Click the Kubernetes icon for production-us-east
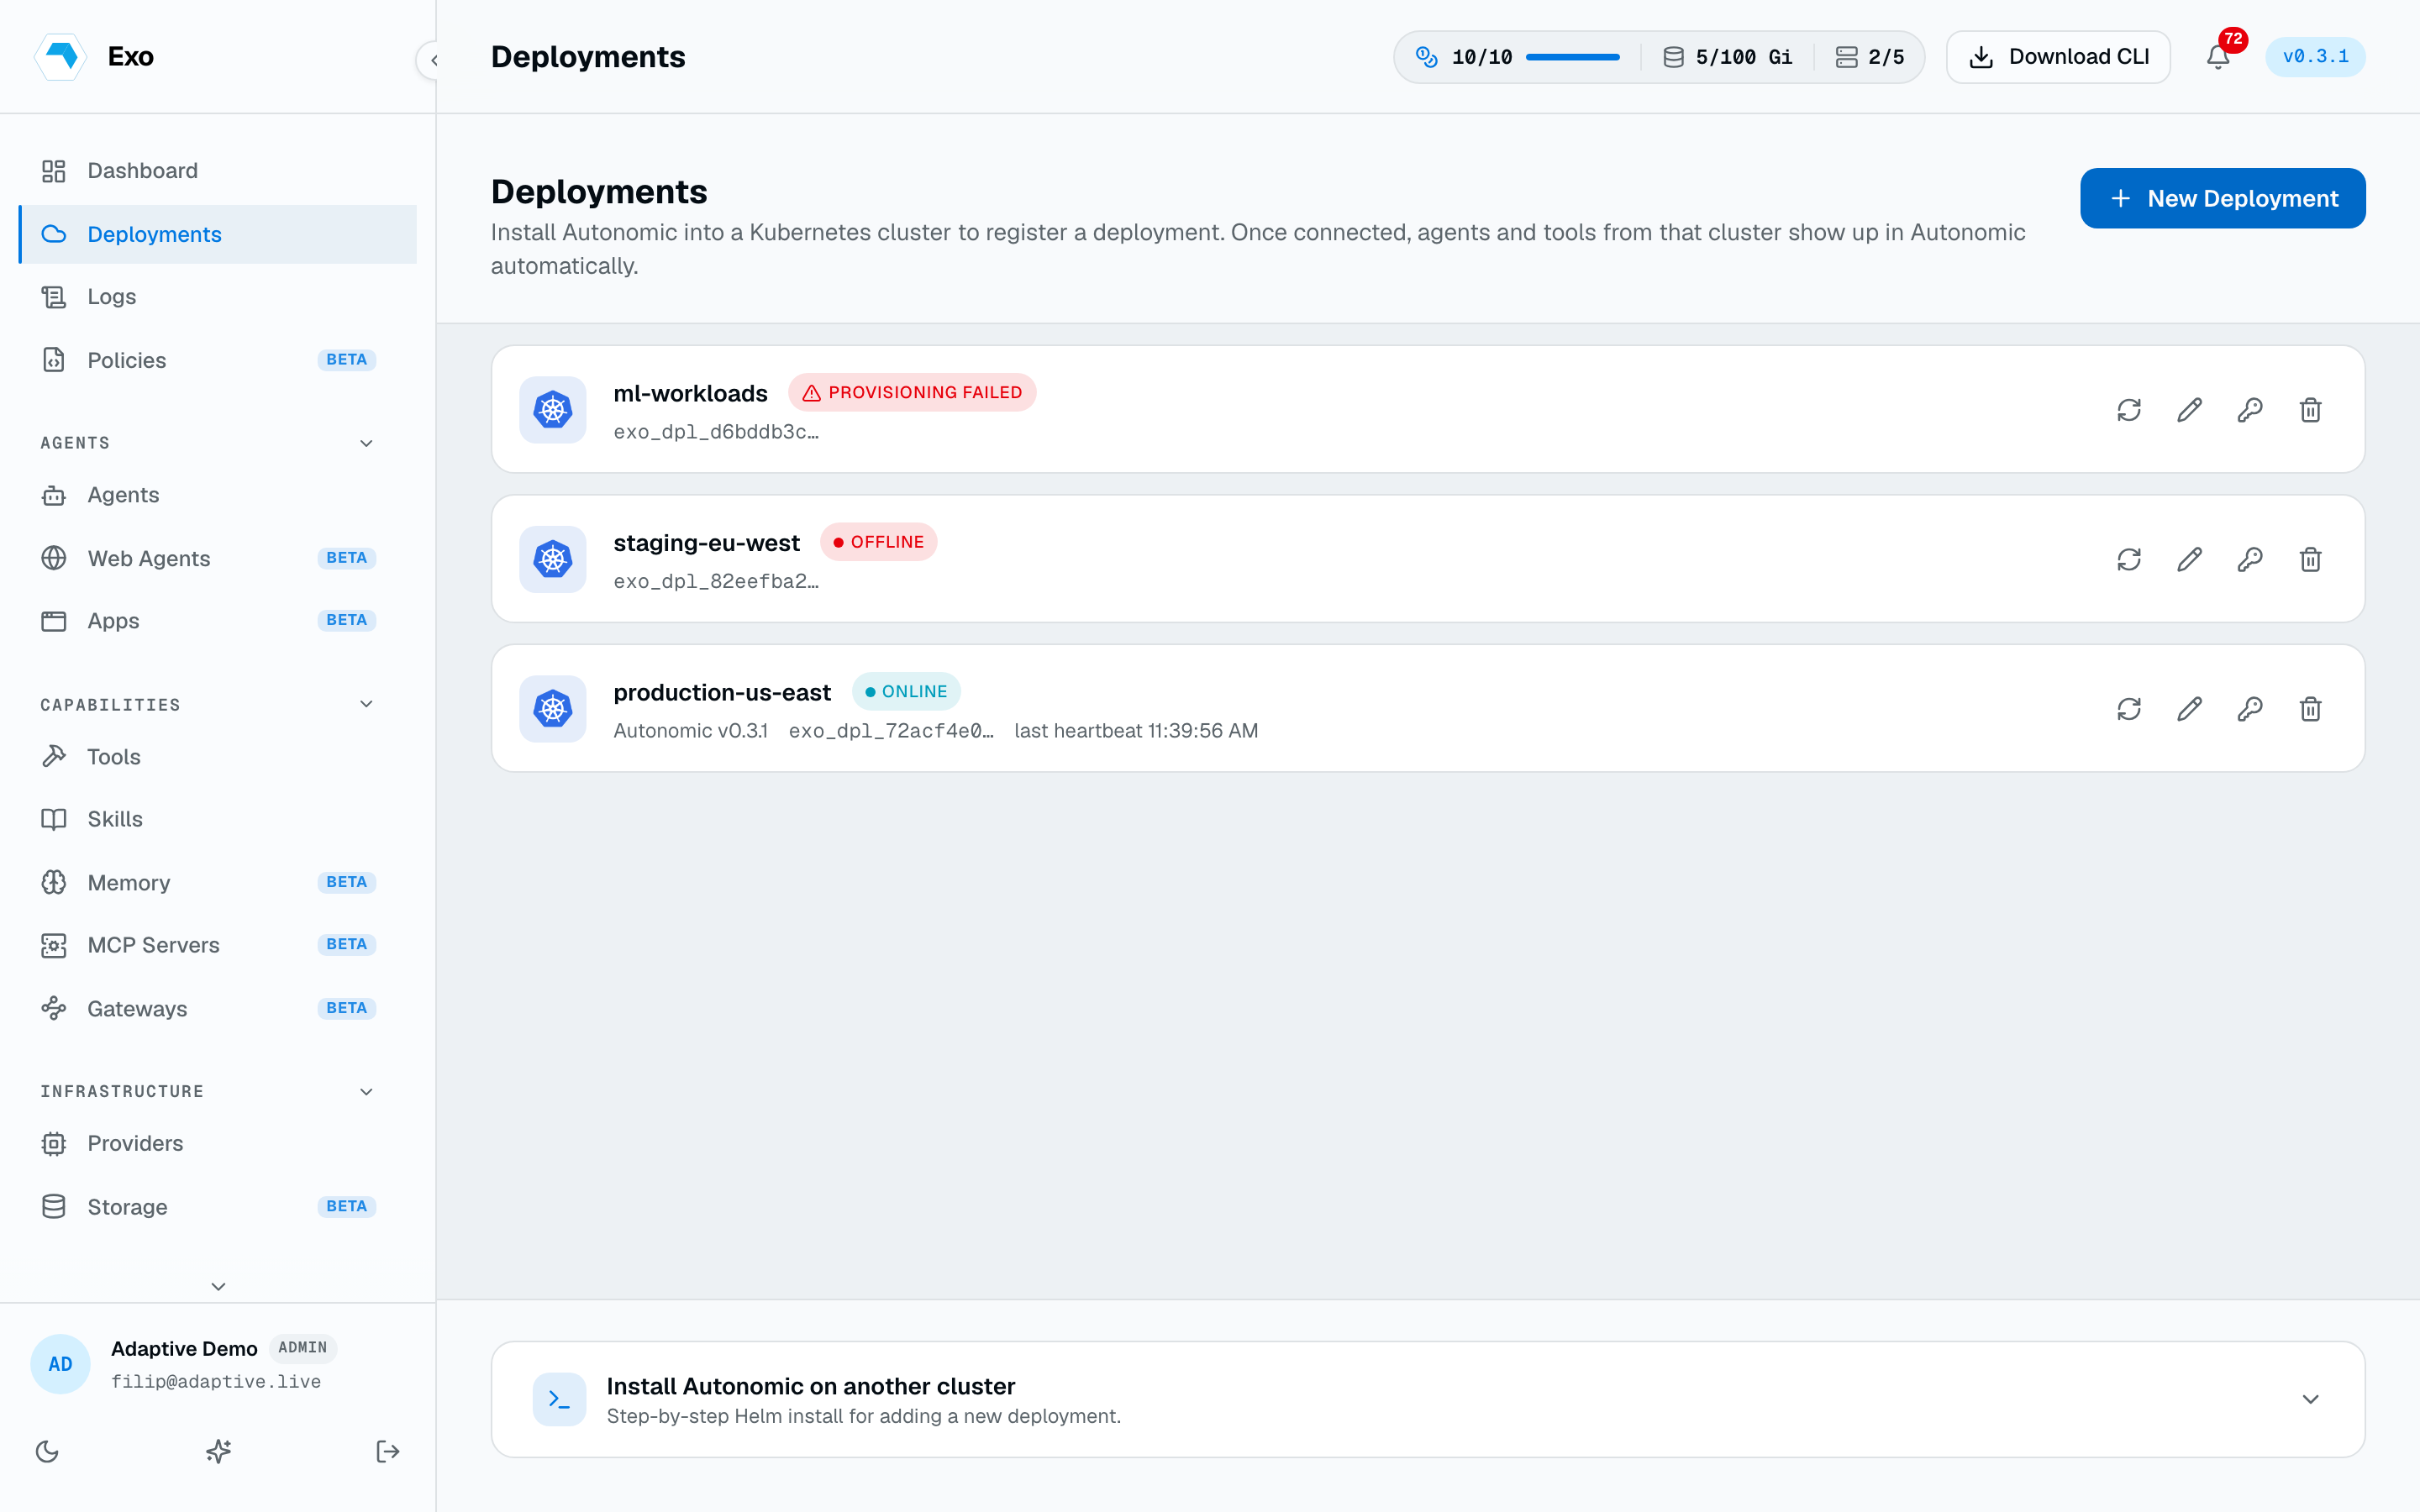This screenshot has width=2420, height=1512. pos(553,709)
